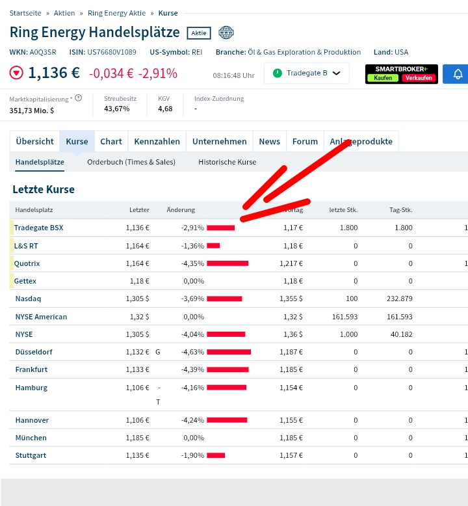This screenshot has height=506, width=468.
Task: Open the NYSE American exchange link
Action: coord(42,317)
